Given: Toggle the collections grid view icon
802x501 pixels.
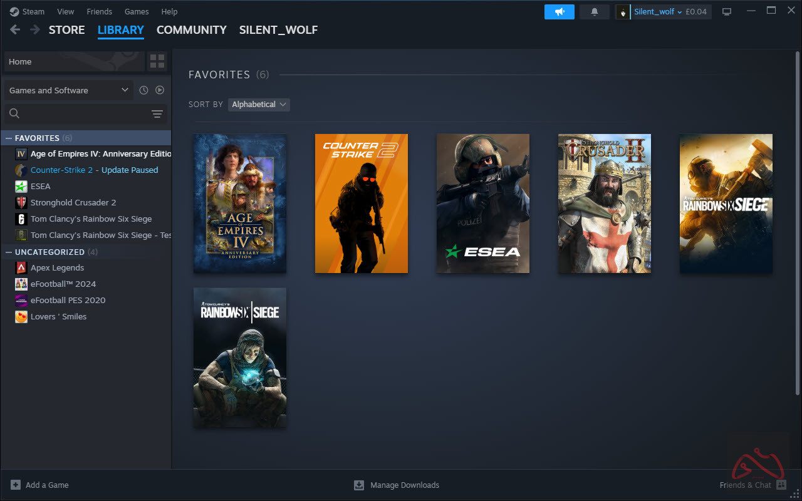Looking at the screenshot, I should [157, 61].
